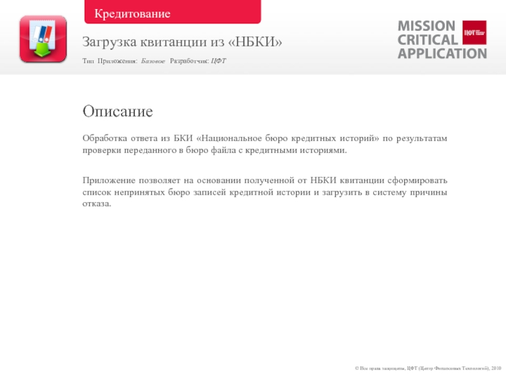Click the application type value Базовое
Screen dimensions: 506x379
[153, 61]
